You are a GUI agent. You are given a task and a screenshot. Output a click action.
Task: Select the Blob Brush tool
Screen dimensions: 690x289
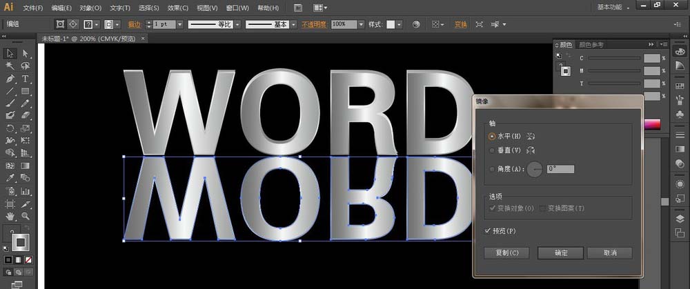[10, 115]
